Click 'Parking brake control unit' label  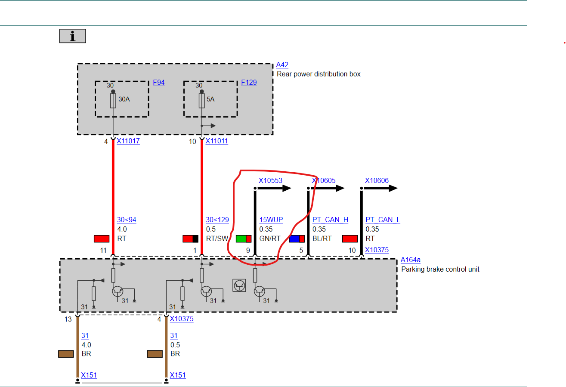(x=440, y=269)
